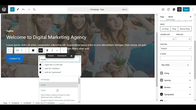Switch to the Block tab
The width and height of the screenshot is (196, 110).
point(170,17)
